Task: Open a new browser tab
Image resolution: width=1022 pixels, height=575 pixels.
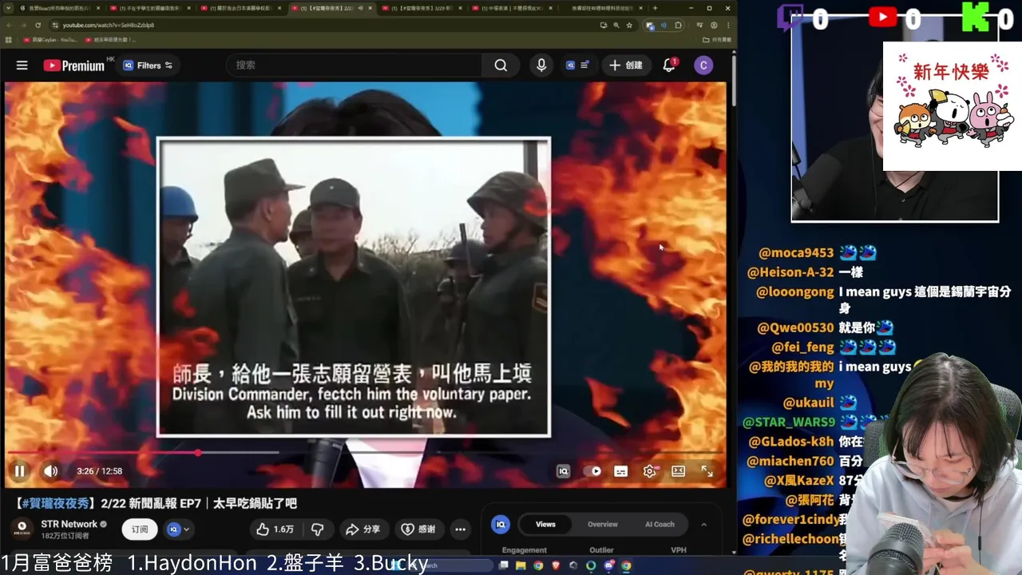Action: [x=655, y=8]
